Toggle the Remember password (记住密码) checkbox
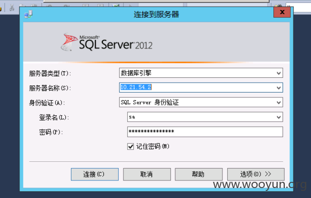 click(x=130, y=147)
